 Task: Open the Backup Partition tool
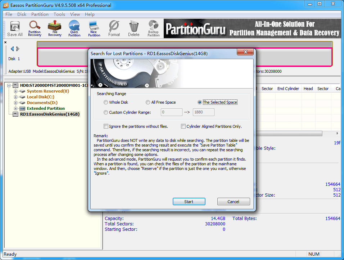point(154,29)
